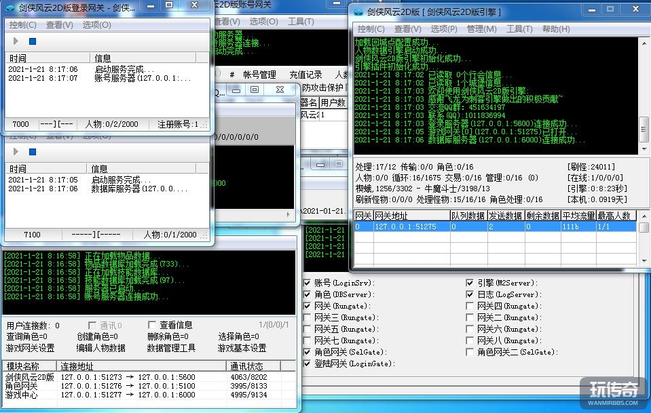This screenshot has height=413, width=651.
Task: Click 队列数据 column header
Action: [x=468, y=216]
